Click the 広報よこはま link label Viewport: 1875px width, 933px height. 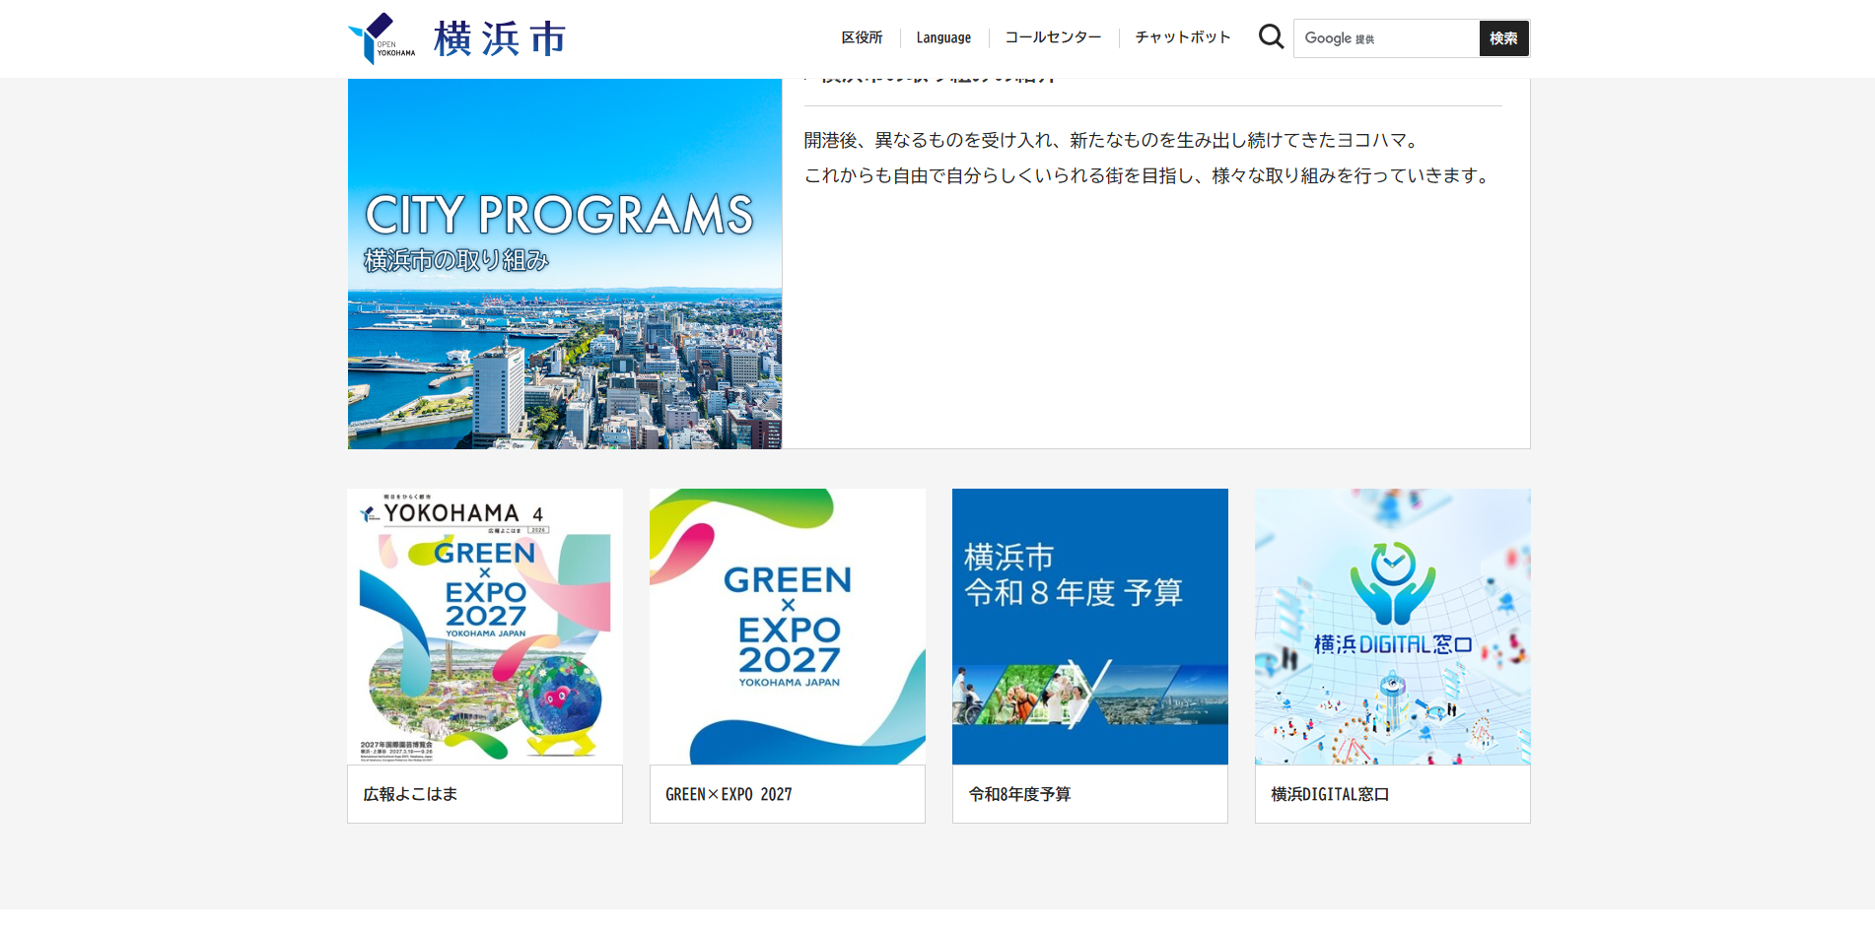point(410,794)
